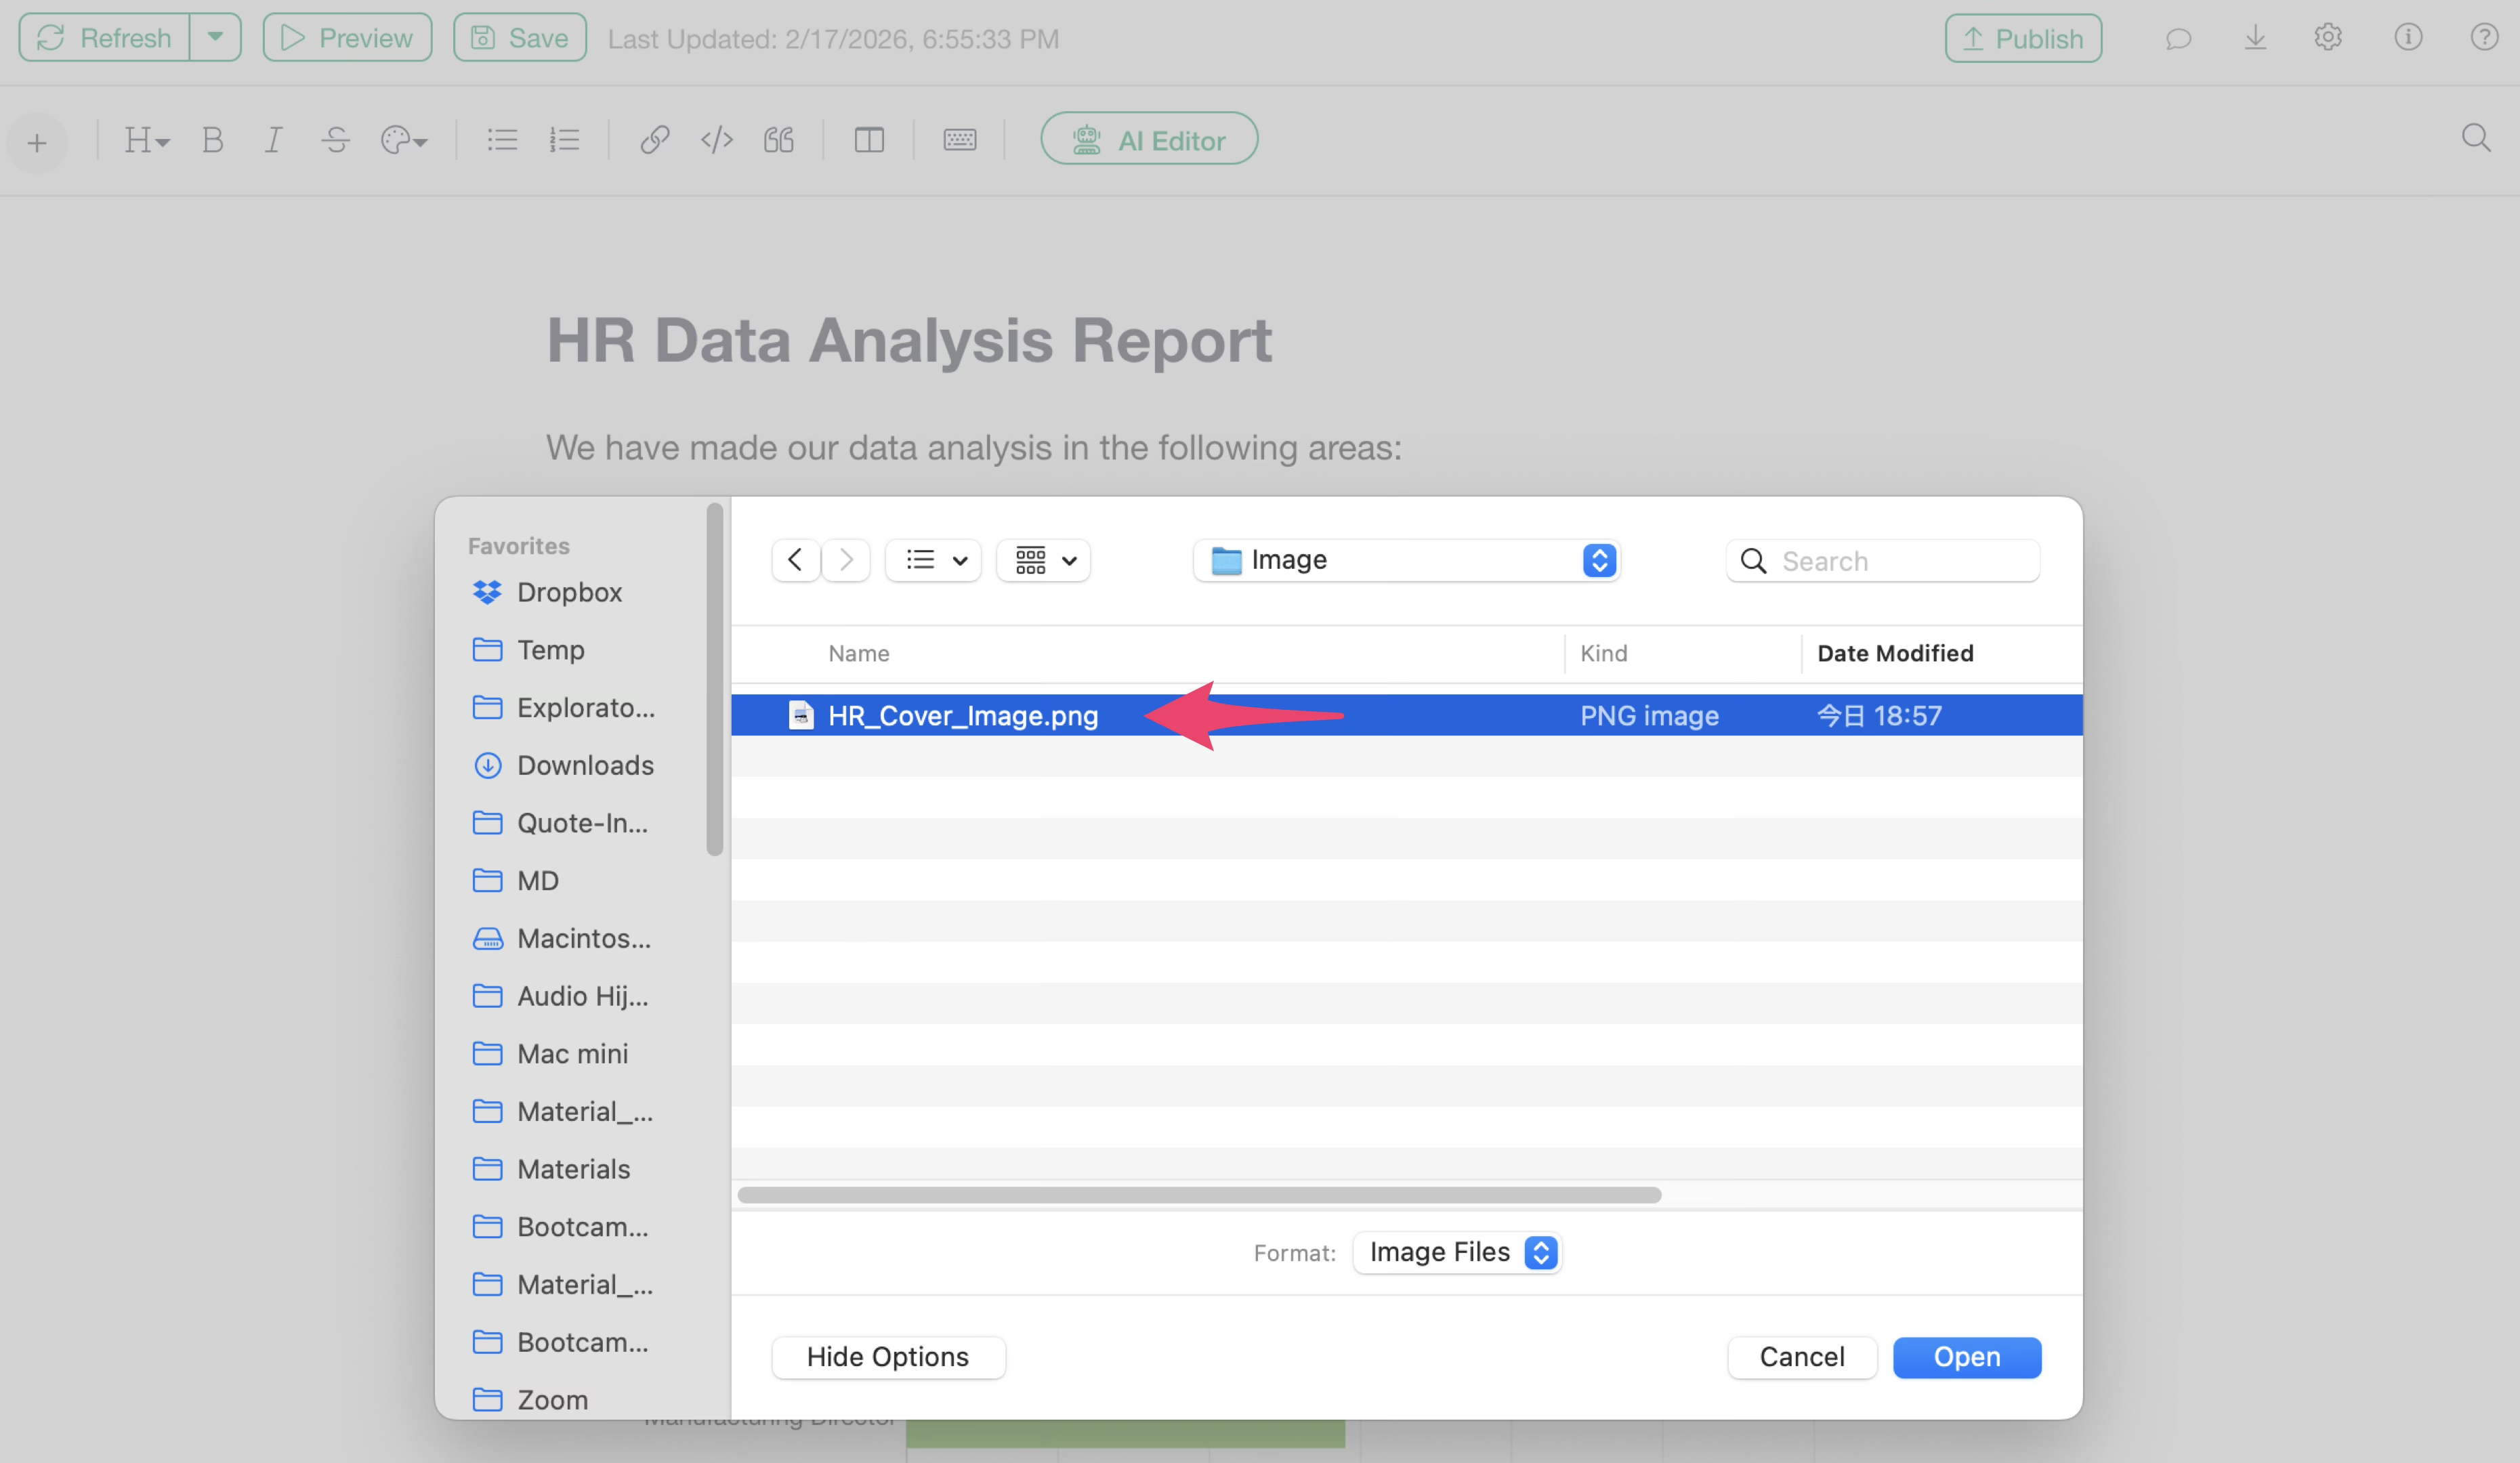This screenshot has height=1463, width=2520.
Task: Toggle the split column view icon
Action: (868, 140)
